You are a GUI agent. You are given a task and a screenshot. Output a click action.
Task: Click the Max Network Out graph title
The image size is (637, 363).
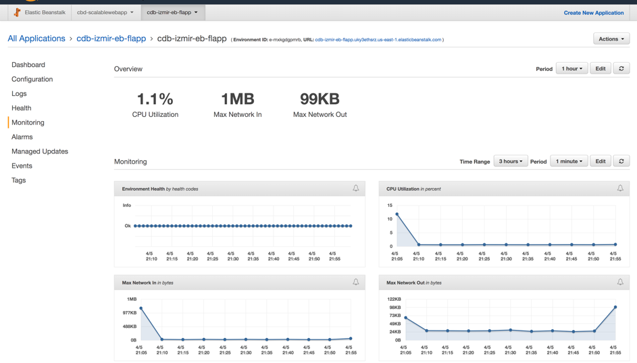point(414,283)
